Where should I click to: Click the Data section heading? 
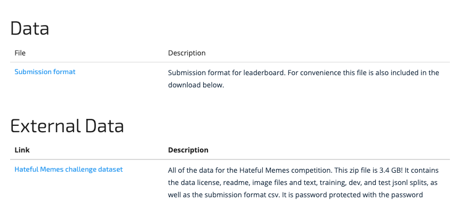pyautogui.click(x=30, y=28)
